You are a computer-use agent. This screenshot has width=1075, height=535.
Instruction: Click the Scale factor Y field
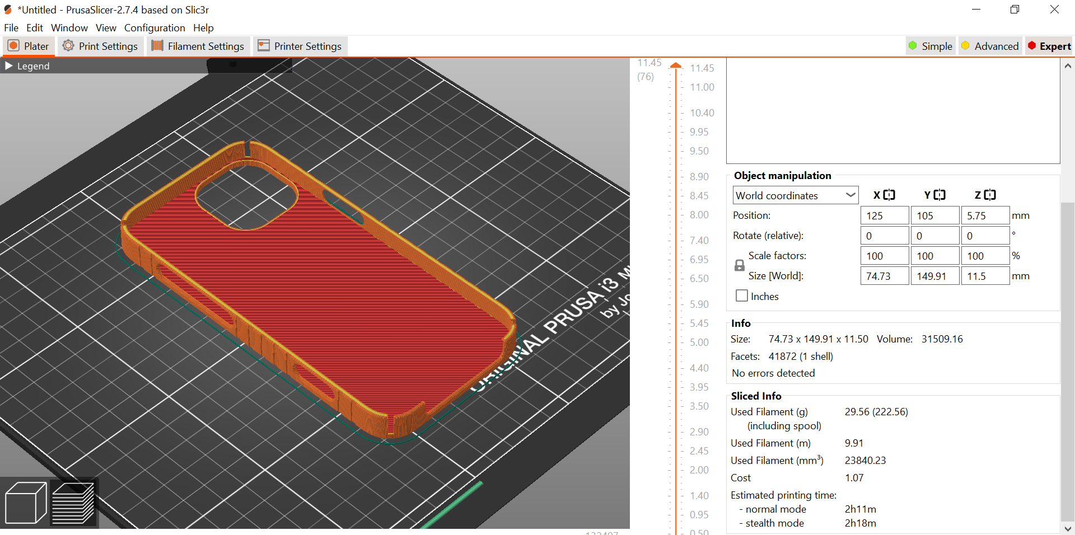(935, 256)
